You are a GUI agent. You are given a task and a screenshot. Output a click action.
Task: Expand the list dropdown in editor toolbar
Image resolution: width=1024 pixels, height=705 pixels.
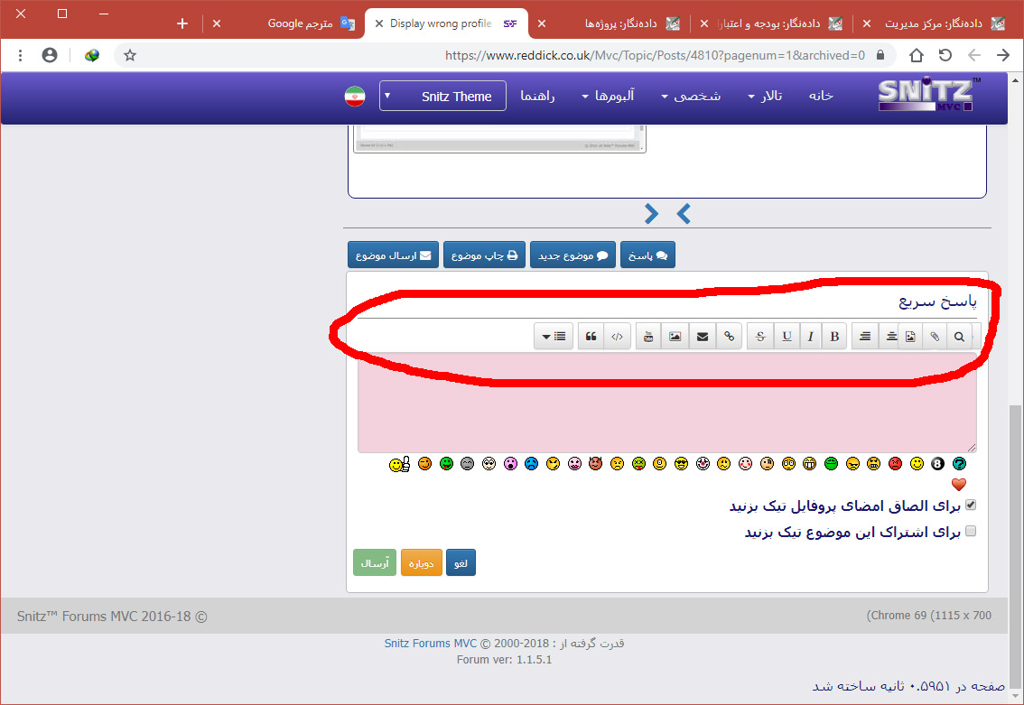[x=553, y=337]
